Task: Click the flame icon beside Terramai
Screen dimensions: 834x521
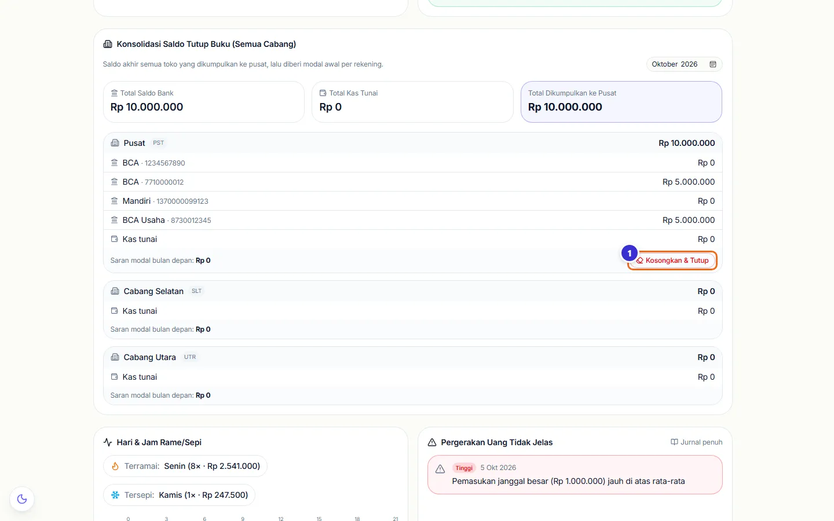Action: 115,466
